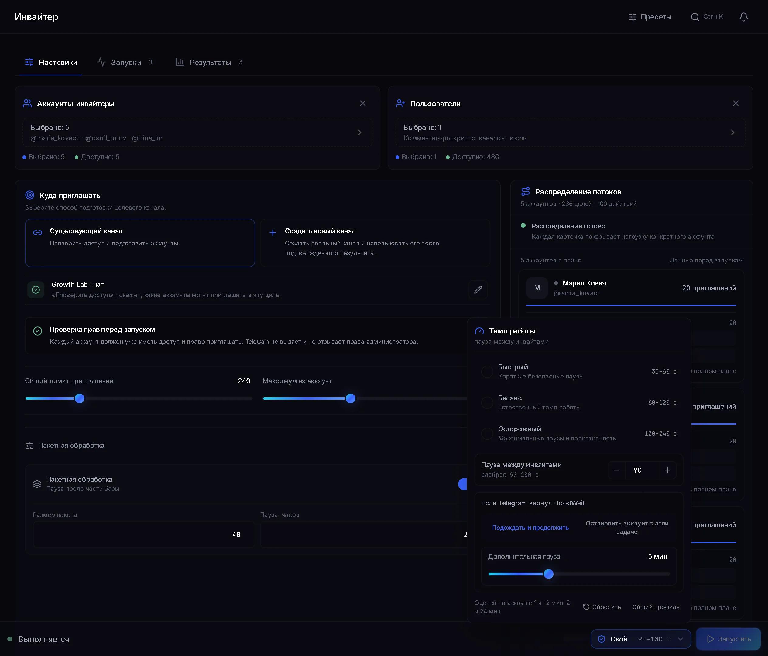Viewport: 768px width, 656px height.
Task: Switch to the Результаты tab
Action: (209, 62)
